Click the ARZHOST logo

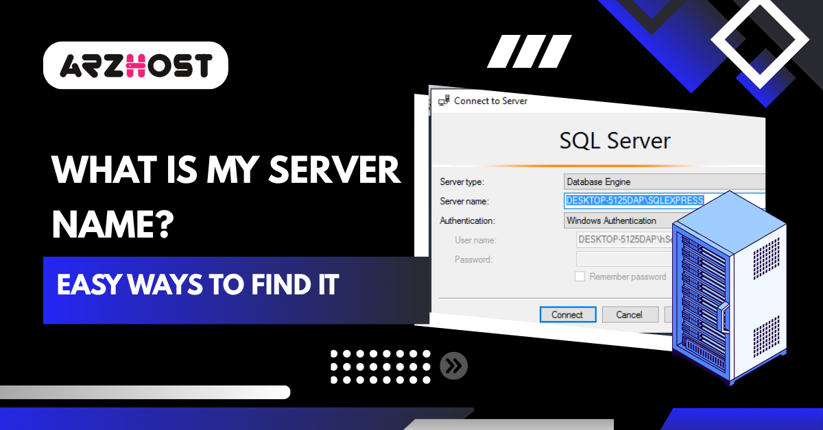[x=136, y=65]
